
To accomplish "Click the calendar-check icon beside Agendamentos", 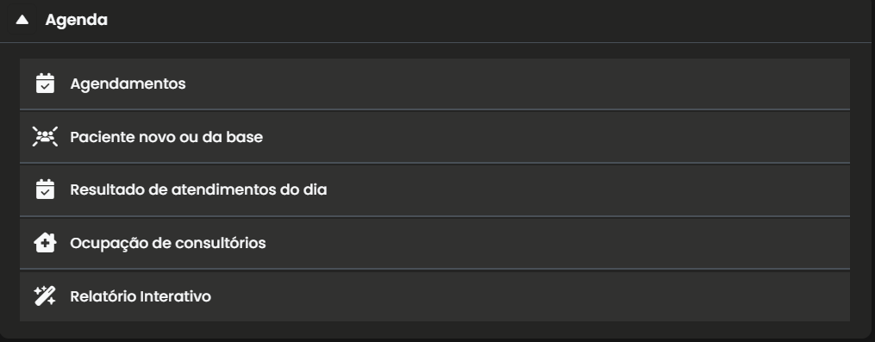I will 45,83.
